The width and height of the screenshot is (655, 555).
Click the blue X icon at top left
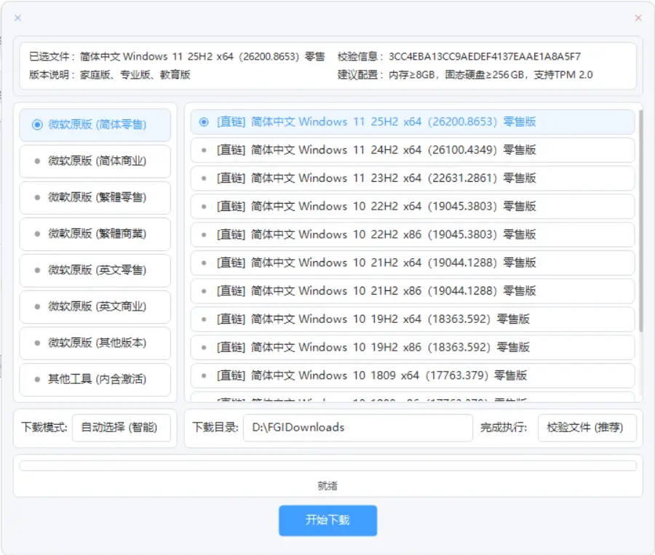click(17, 18)
